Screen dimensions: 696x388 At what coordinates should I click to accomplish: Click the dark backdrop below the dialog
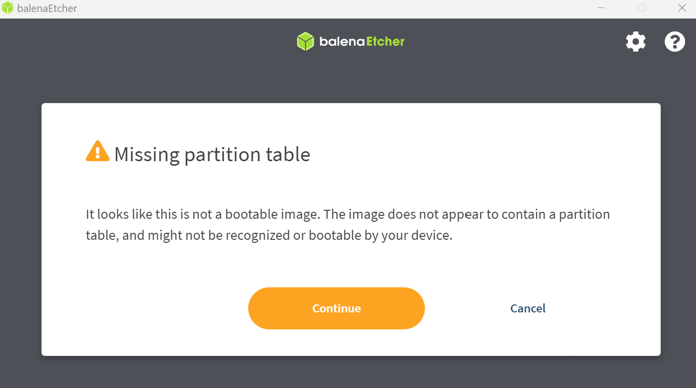coord(348,372)
